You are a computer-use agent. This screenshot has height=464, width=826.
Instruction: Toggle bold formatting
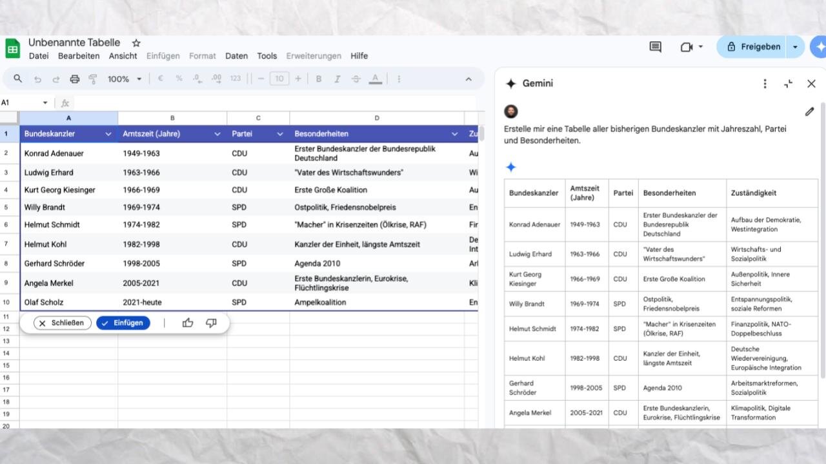[x=318, y=79]
